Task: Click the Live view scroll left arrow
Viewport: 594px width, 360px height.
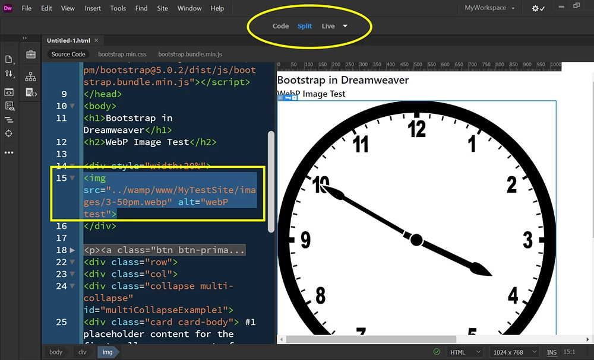Action: click(x=281, y=339)
